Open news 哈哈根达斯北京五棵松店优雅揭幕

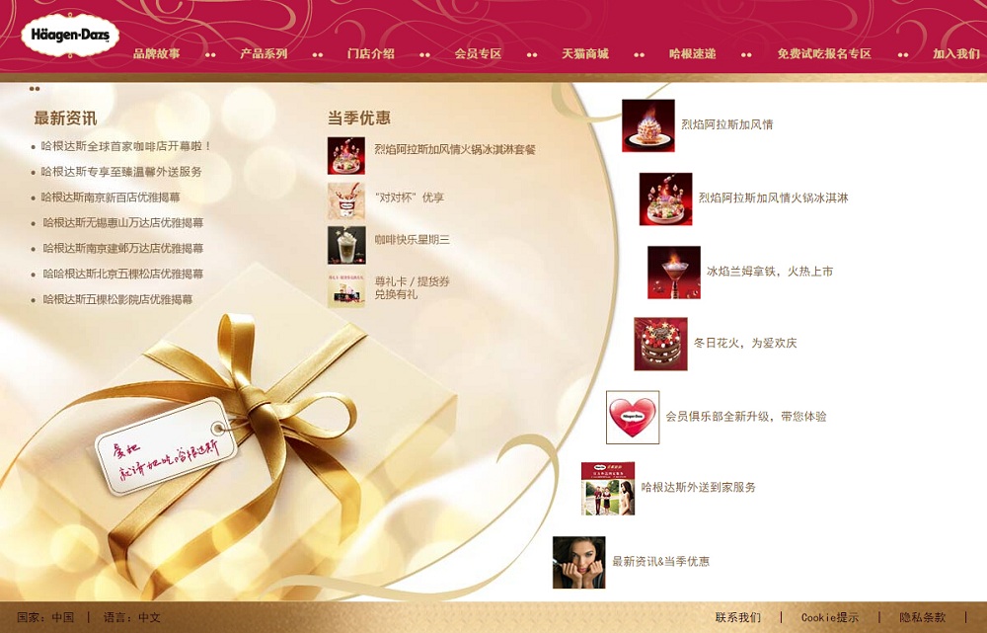[x=123, y=274]
